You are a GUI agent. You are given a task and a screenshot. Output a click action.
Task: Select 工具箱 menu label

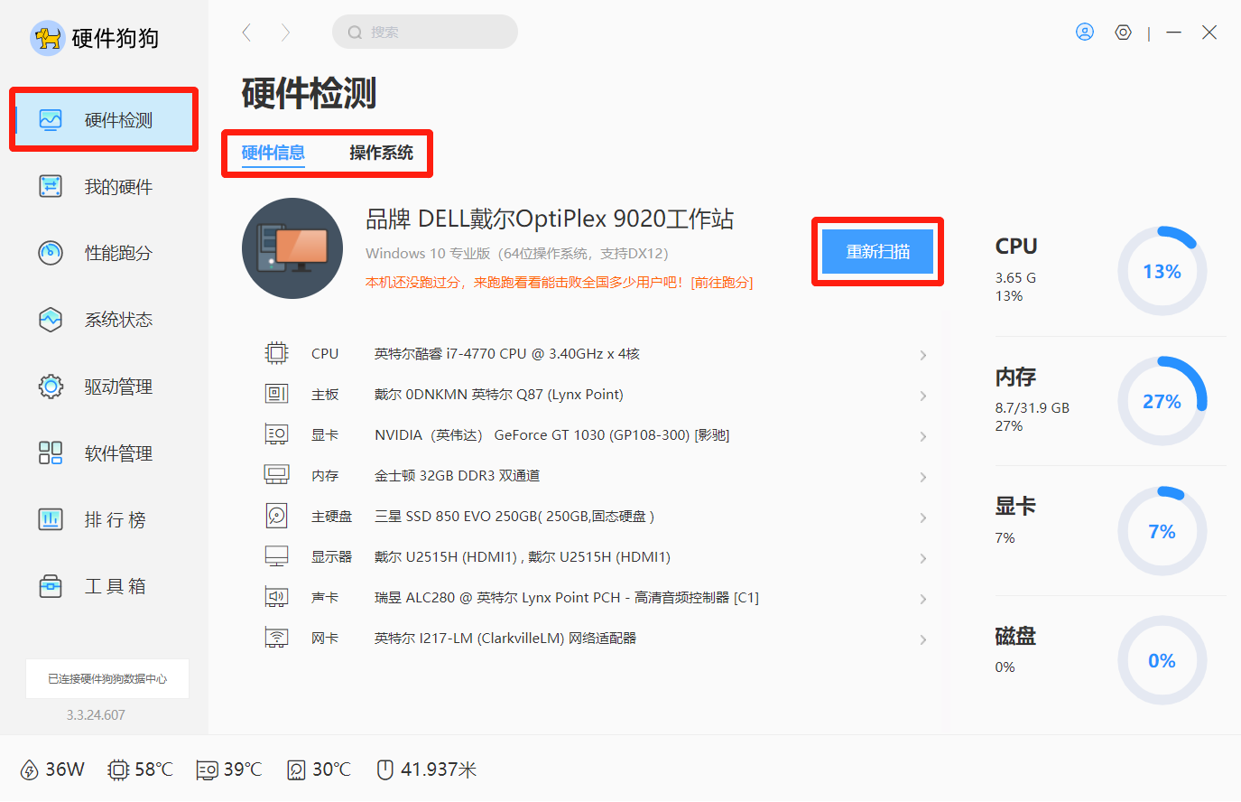(x=115, y=586)
